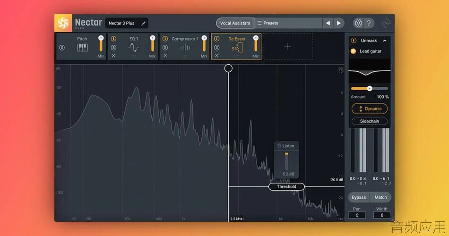
Task: Click the Lead guitar label
Action: pos(371,51)
